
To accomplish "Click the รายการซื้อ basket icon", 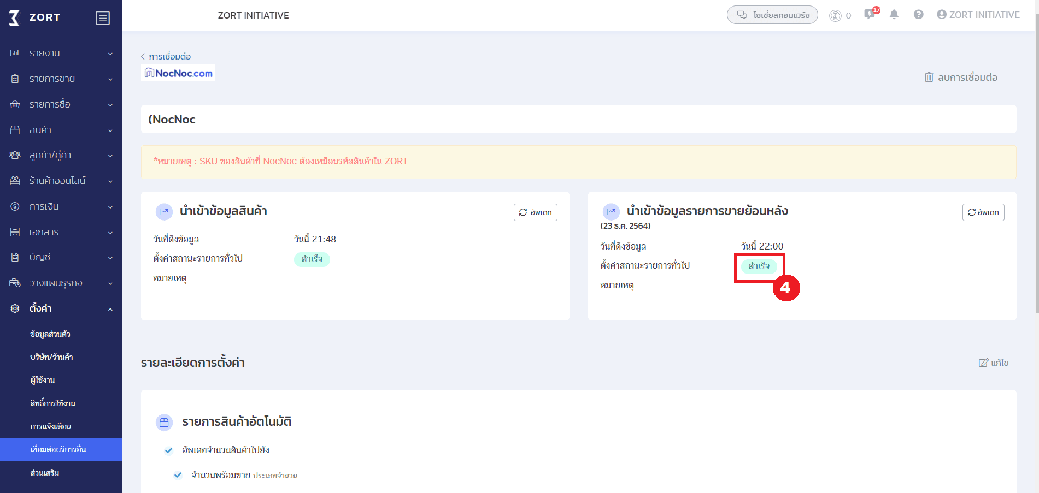I will [x=15, y=104].
